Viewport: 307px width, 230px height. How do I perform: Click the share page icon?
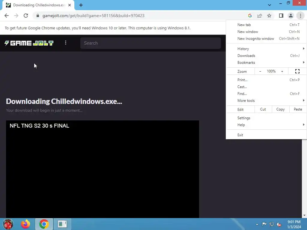pyautogui.click(x=260, y=16)
